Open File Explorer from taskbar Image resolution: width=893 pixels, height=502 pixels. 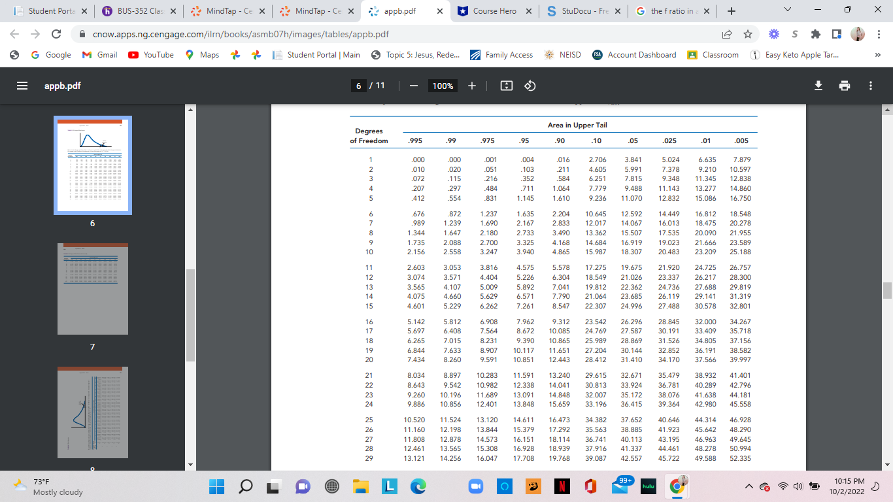(361, 486)
